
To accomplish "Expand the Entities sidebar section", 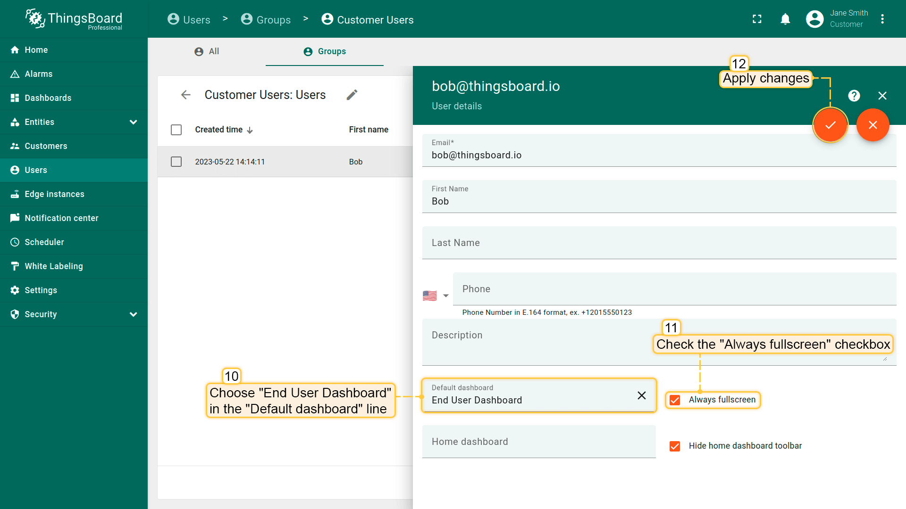I will pos(134,122).
